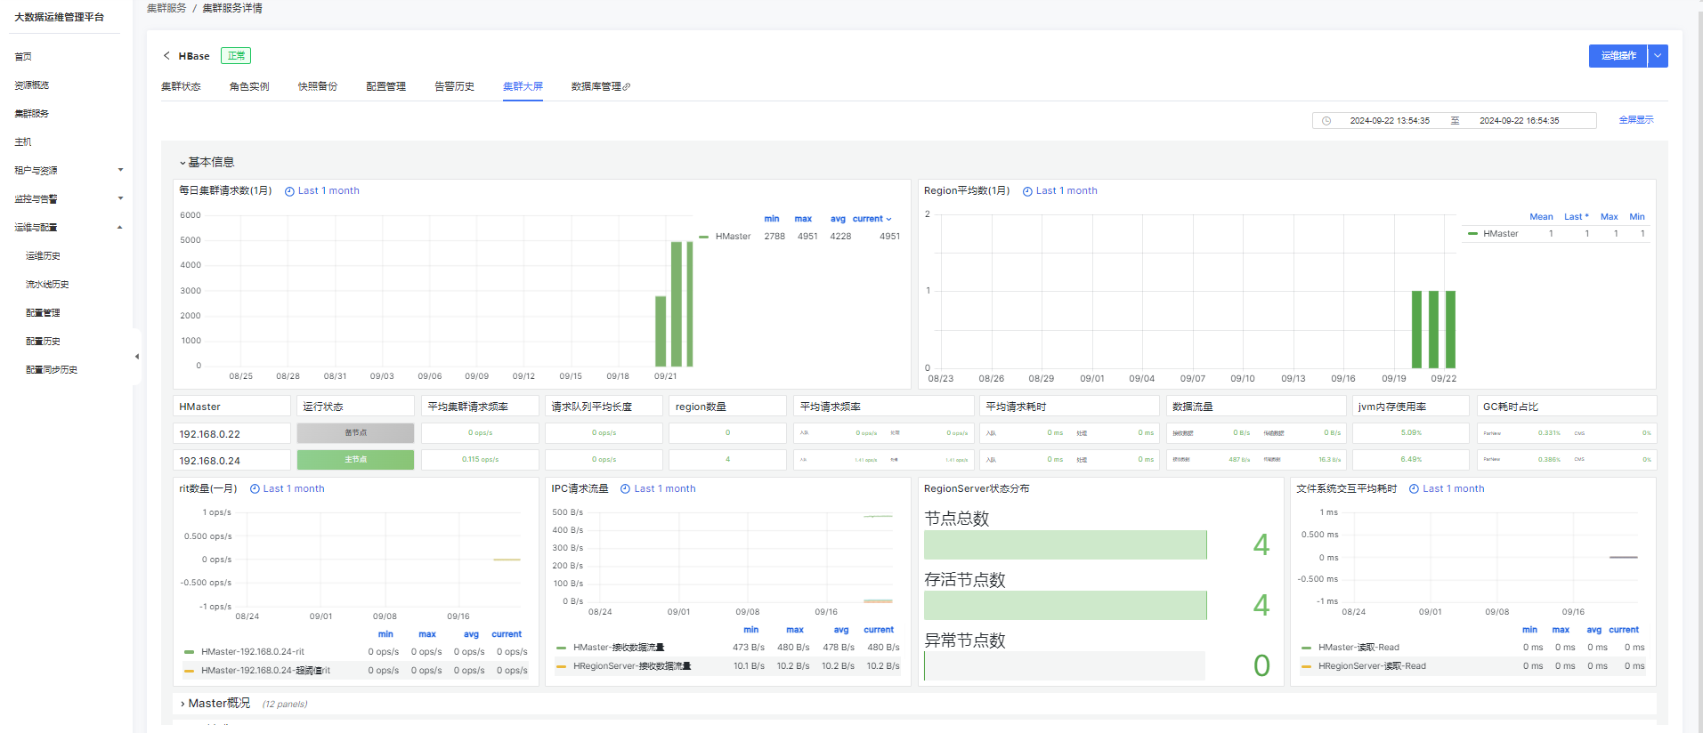Click Last 1 month in Region平均数 panel
The width and height of the screenshot is (1703, 733).
(1066, 191)
